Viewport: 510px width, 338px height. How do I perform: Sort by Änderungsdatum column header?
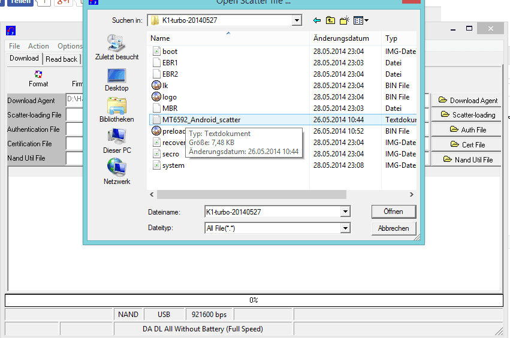[x=345, y=38]
